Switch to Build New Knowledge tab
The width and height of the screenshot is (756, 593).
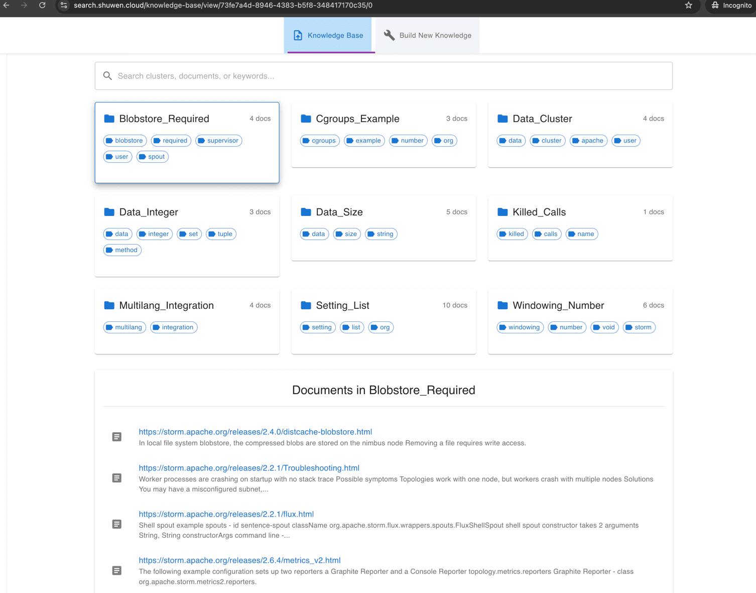[427, 35]
